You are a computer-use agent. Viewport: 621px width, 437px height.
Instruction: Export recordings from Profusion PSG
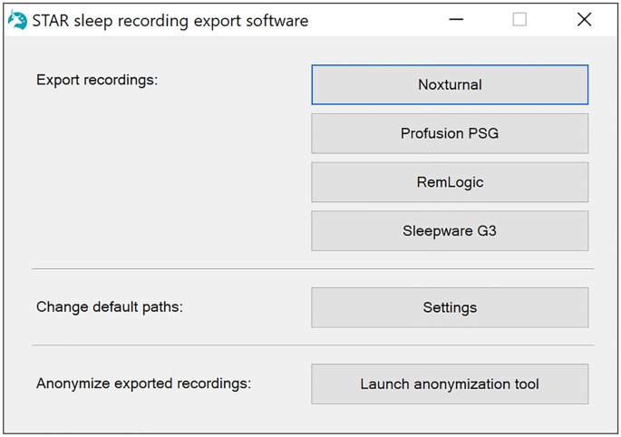pyautogui.click(x=450, y=133)
